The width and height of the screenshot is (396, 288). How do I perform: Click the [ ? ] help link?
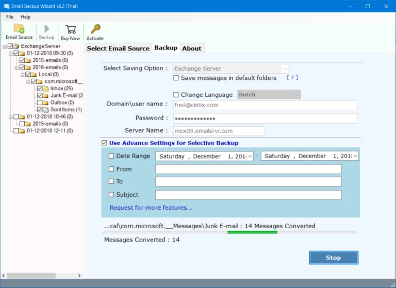pyautogui.click(x=292, y=78)
